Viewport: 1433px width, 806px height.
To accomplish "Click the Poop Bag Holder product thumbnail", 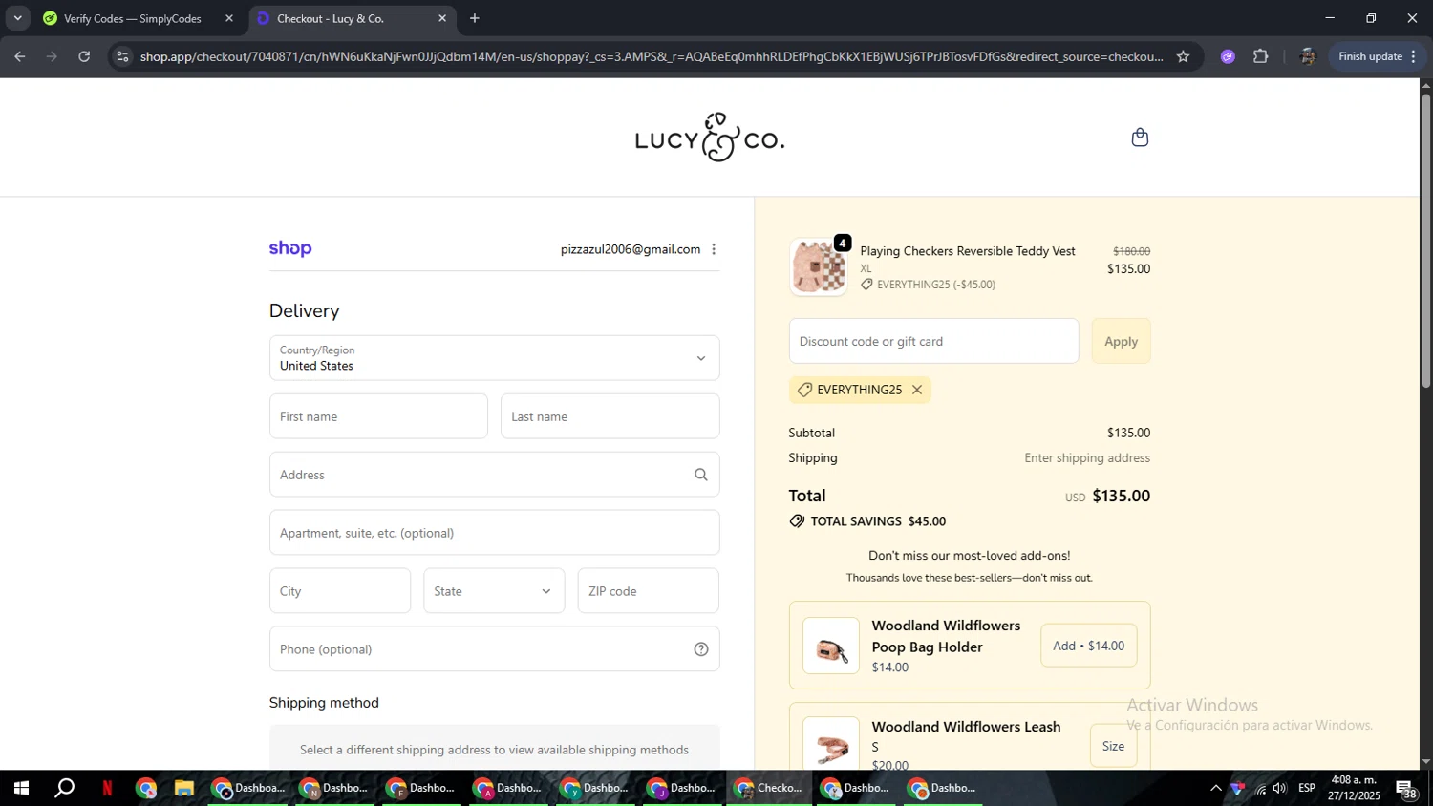I will [831, 646].
